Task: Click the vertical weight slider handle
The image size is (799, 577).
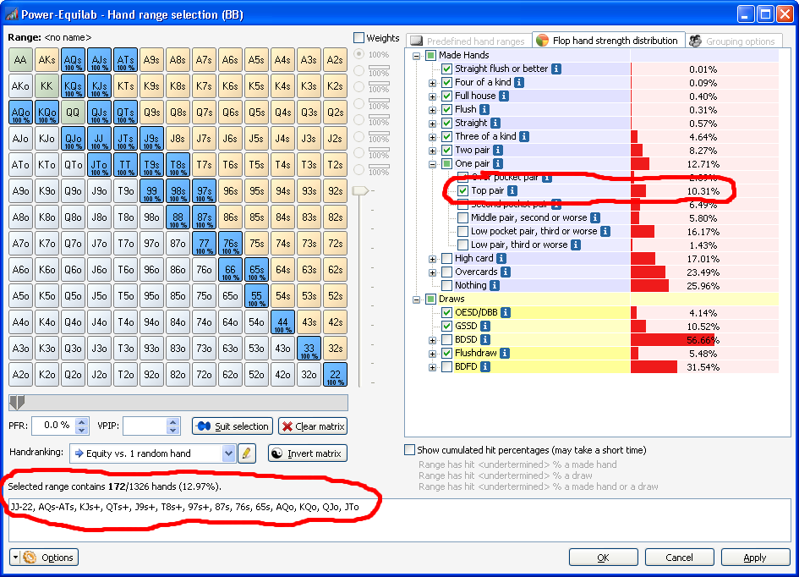Action: click(x=360, y=190)
